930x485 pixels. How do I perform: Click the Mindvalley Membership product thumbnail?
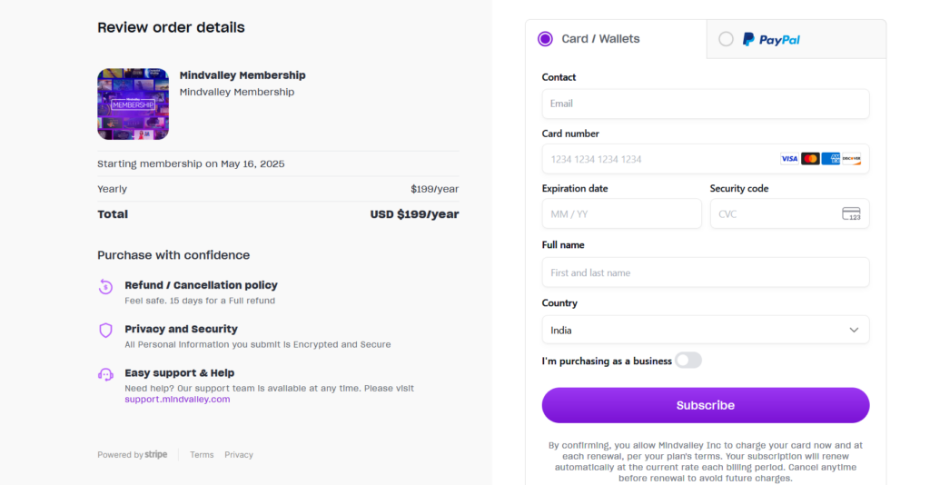pos(133,104)
